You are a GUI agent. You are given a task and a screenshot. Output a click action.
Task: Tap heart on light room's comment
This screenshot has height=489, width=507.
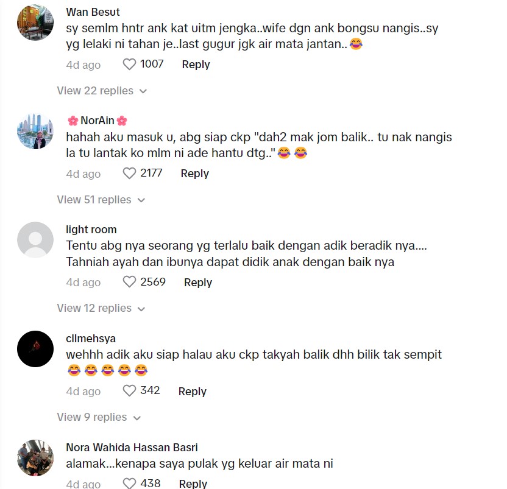pos(129,282)
